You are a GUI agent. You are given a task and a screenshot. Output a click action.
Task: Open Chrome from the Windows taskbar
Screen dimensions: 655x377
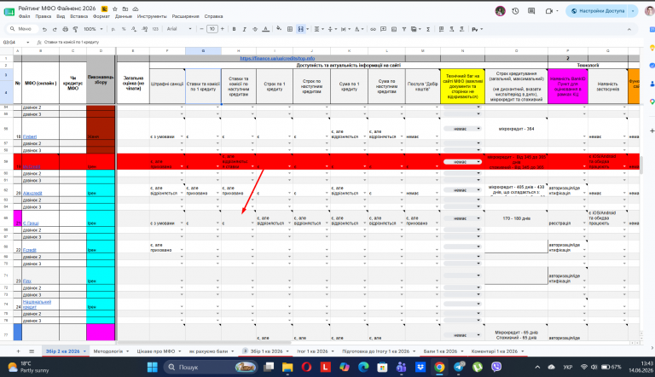pyautogui.click(x=439, y=368)
